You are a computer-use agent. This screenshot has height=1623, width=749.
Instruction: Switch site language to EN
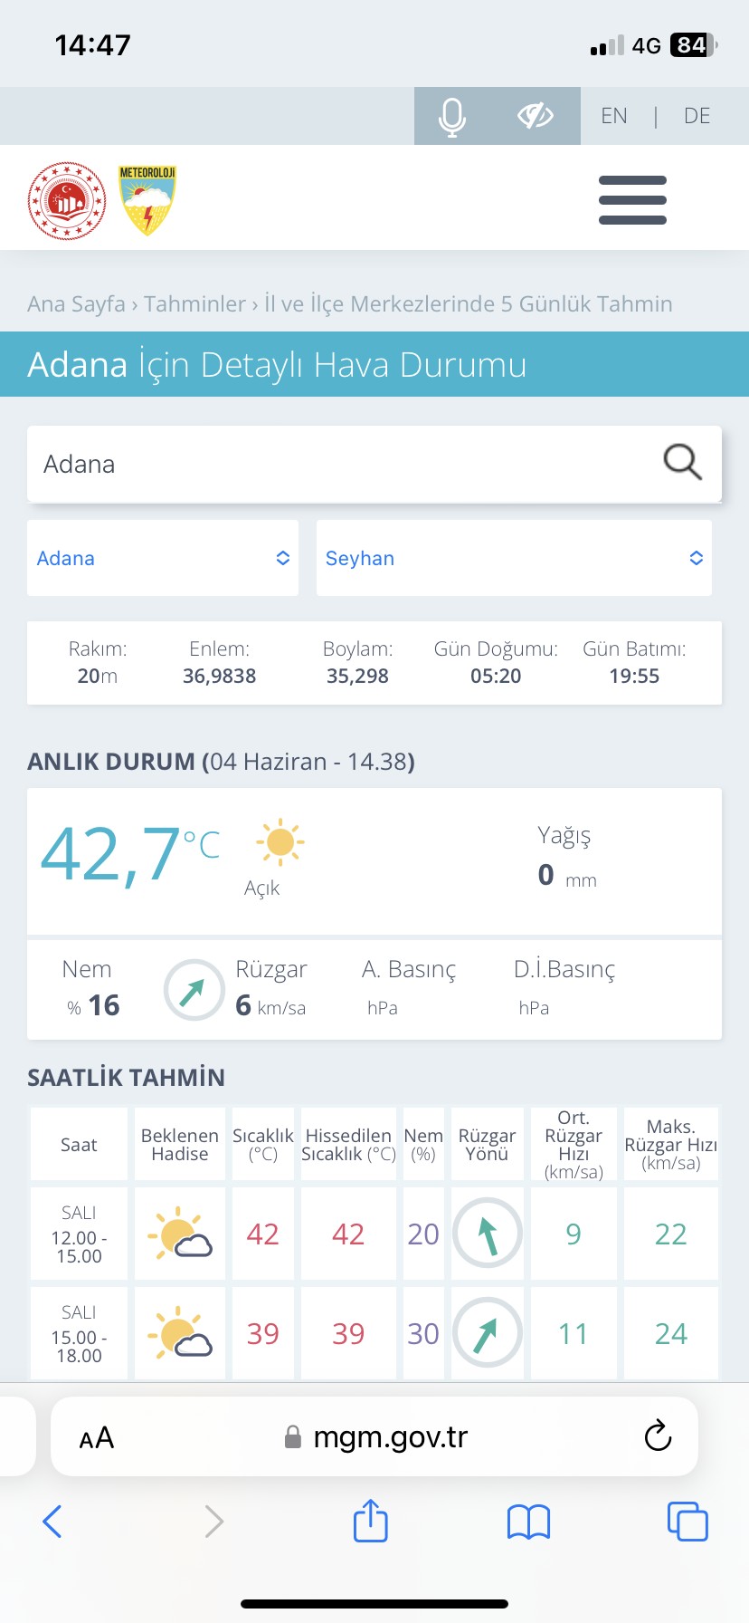613,116
